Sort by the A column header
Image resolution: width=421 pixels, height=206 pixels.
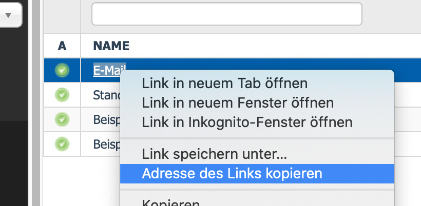62,46
